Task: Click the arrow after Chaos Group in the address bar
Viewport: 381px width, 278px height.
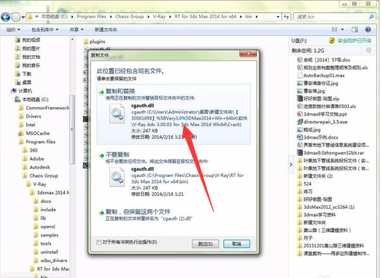Action: [148, 17]
